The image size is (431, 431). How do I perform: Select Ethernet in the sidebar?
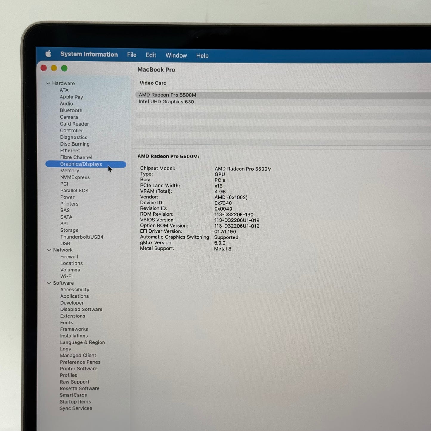(70, 151)
